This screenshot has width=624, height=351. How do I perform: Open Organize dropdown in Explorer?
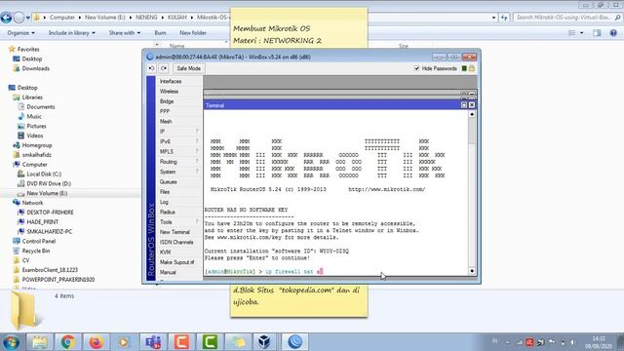point(21,33)
